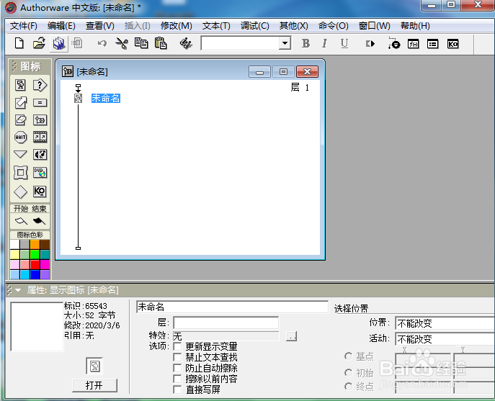Click the Paste clipboard icon
This screenshot has width=495, height=401.
[x=161, y=43]
